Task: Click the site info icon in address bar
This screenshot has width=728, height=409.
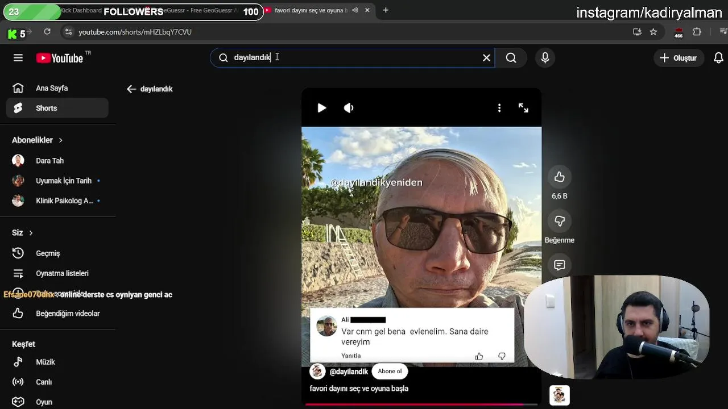Action: 68,32
